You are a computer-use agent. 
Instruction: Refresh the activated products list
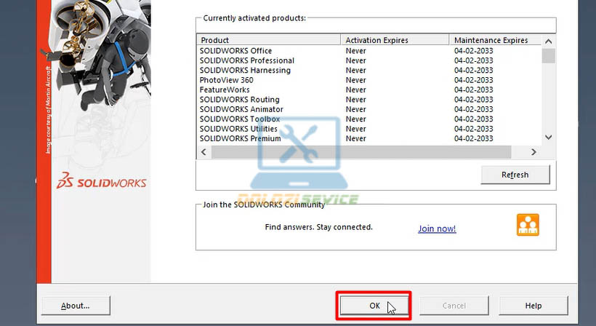[515, 175]
